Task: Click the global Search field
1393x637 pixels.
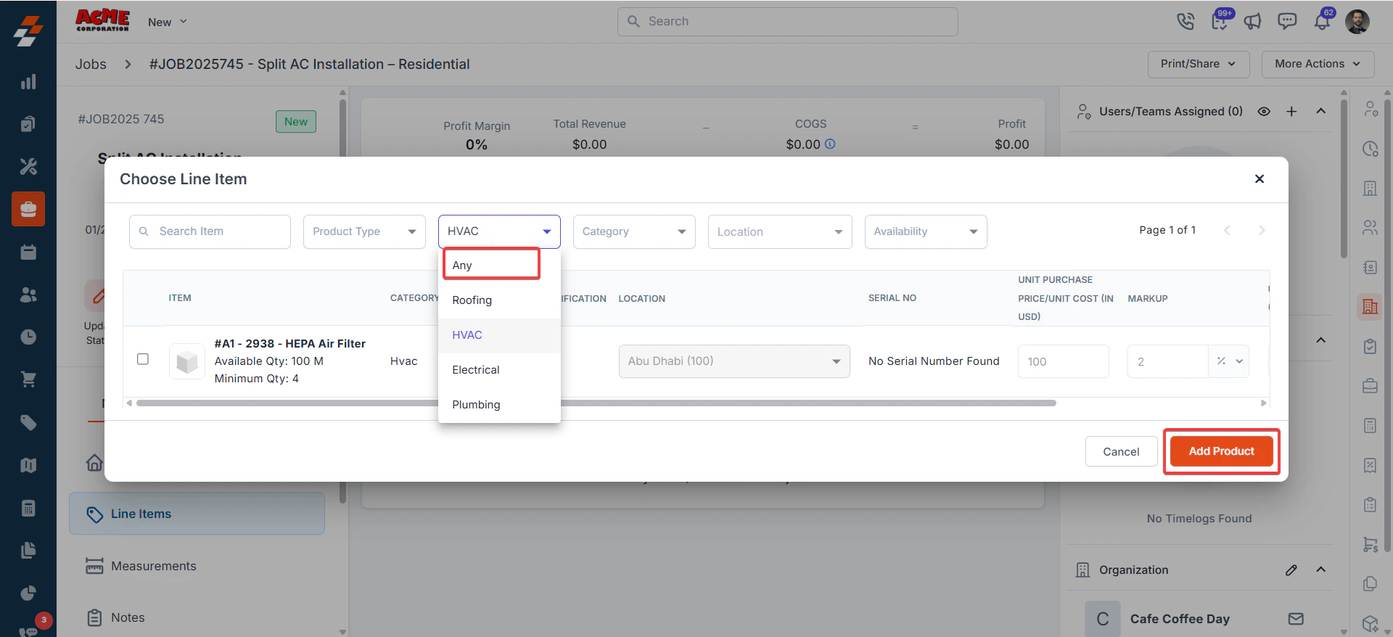Action: tap(787, 22)
